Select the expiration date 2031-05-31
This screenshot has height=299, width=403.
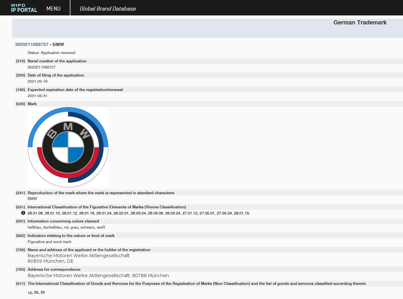37,96
